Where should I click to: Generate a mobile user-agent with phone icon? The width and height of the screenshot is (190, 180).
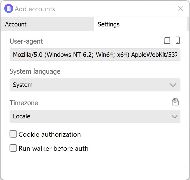(x=178, y=40)
